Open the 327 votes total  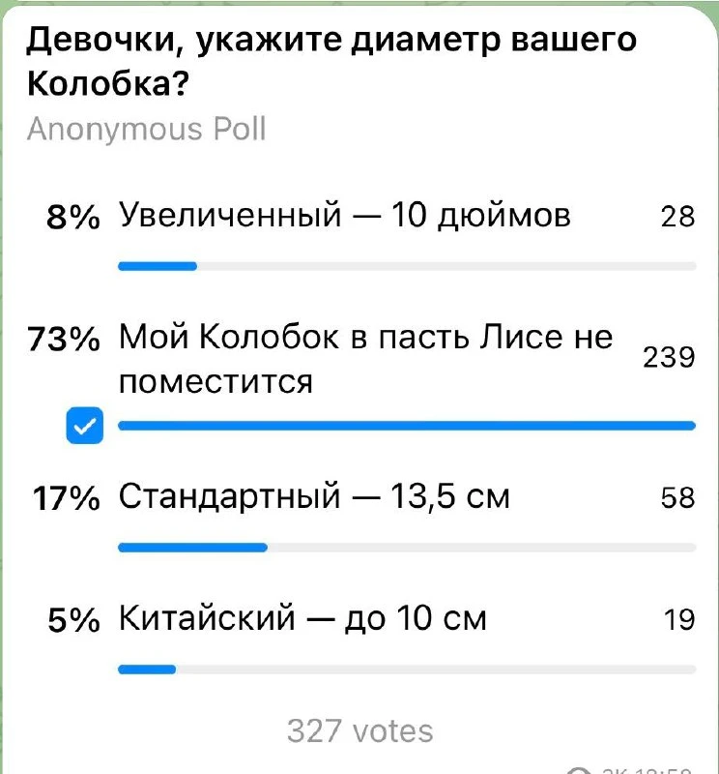360,731
